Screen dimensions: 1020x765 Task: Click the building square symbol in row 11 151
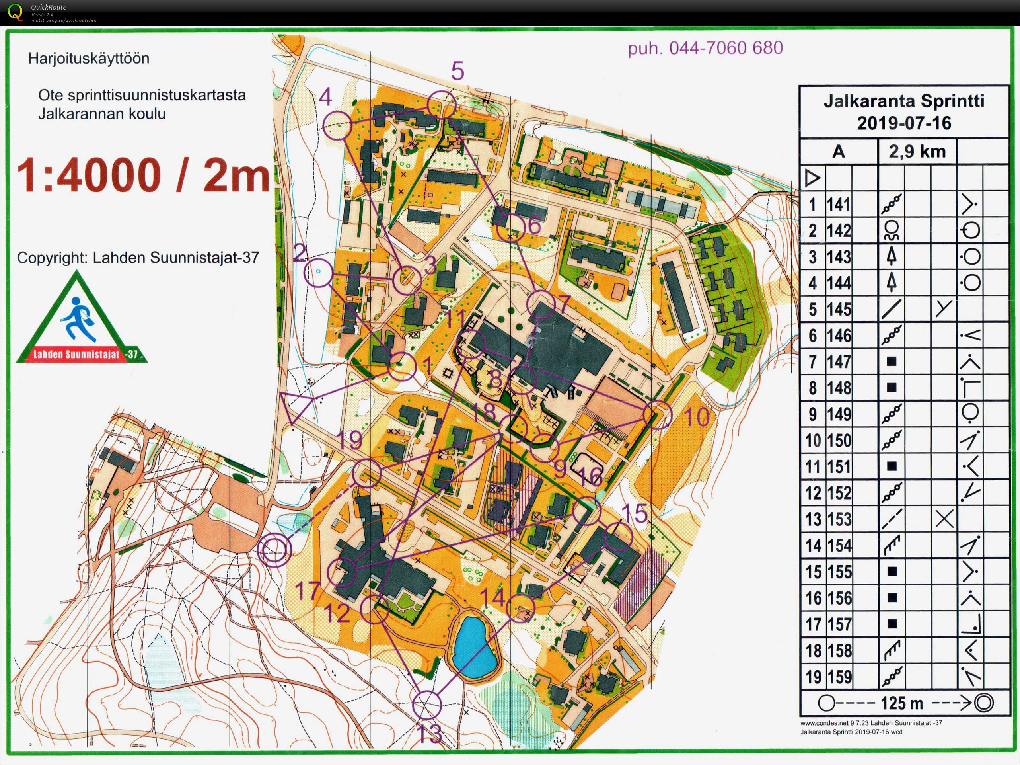click(892, 466)
